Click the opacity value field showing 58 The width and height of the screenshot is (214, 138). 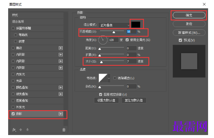[131, 32]
